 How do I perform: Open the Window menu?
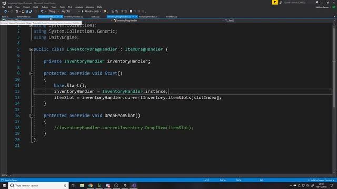90,7
